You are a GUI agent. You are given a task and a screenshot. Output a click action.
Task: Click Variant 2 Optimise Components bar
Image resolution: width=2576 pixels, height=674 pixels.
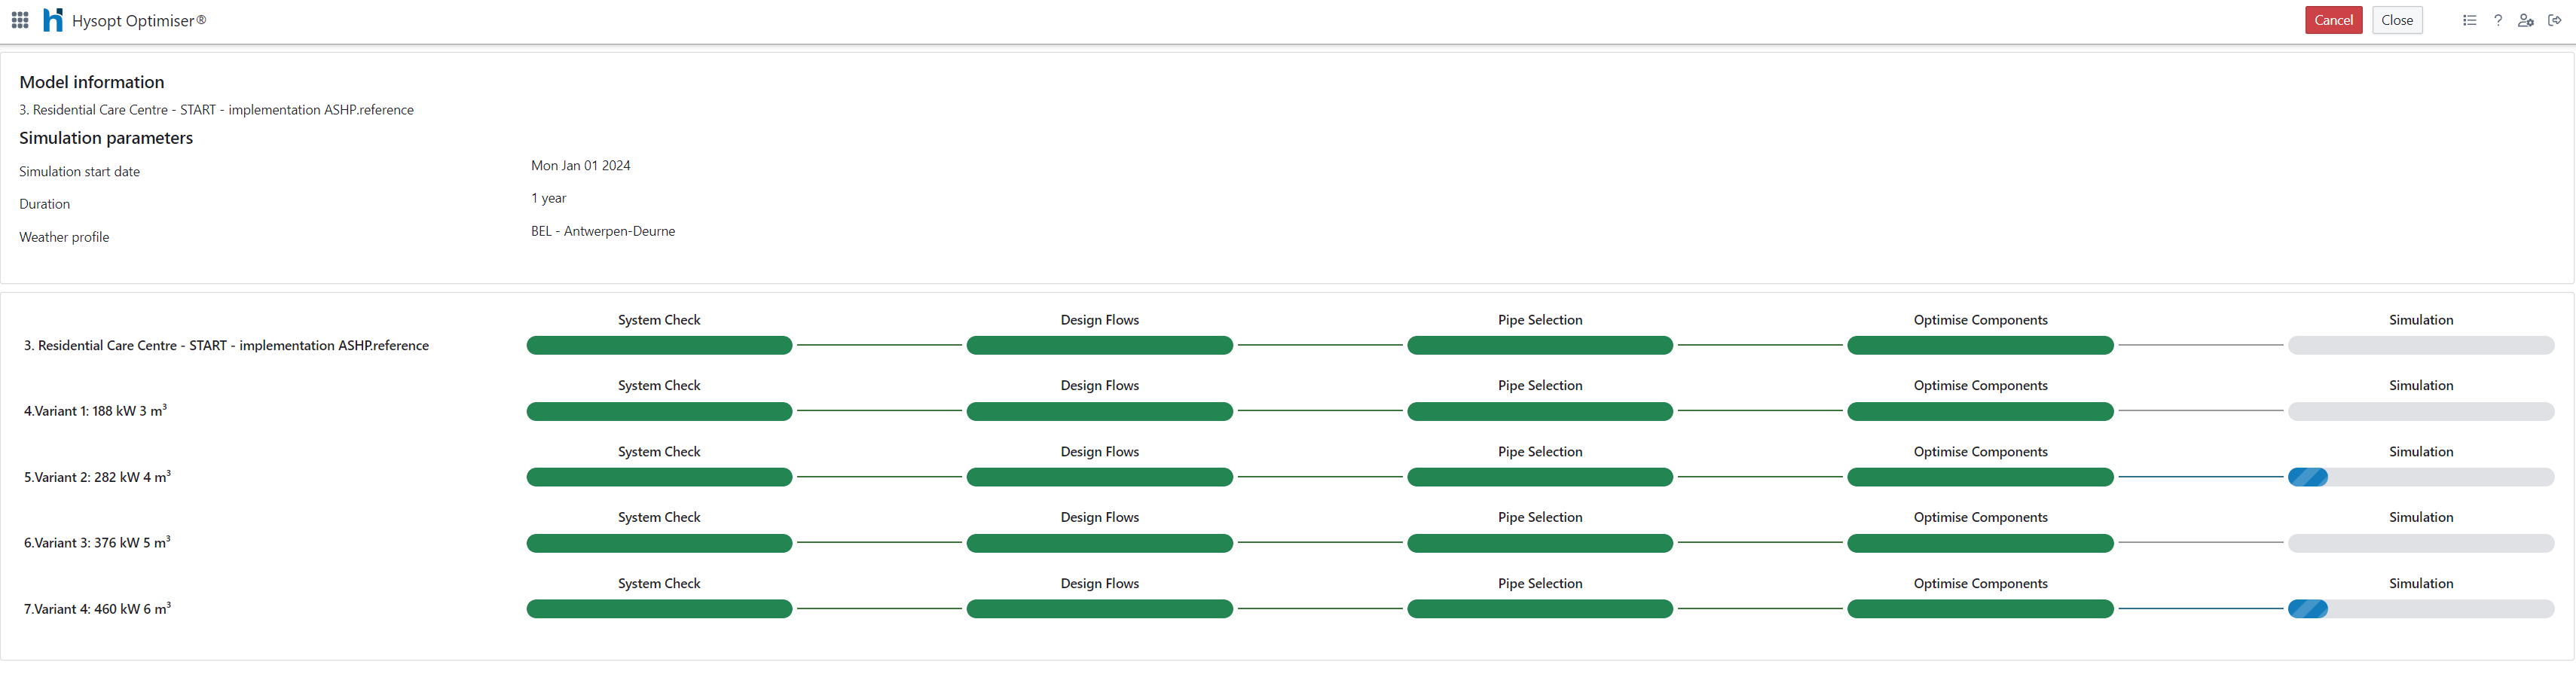click(1980, 477)
